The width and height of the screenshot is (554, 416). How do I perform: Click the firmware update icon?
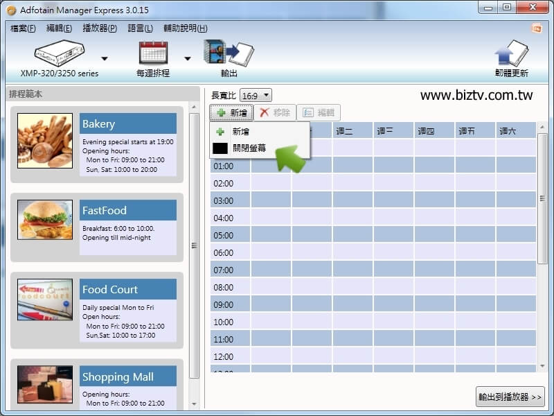point(511,53)
